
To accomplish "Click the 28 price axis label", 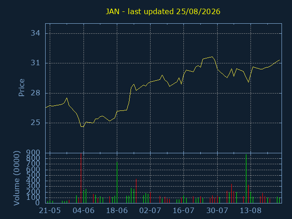I will (36, 93).
